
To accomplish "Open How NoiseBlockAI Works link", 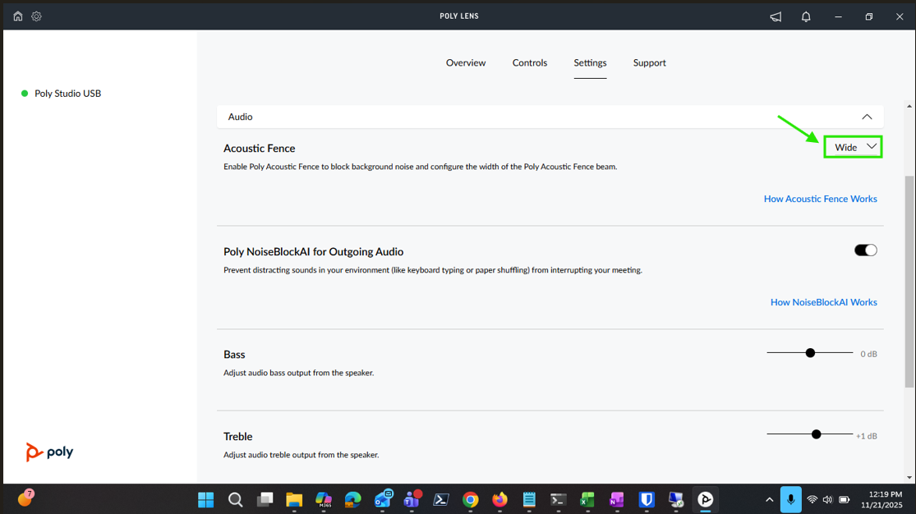I will point(823,302).
